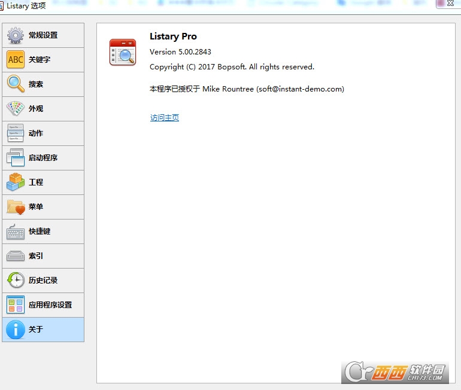Image resolution: width=461 pixels, height=390 pixels.
Task: Switch to the 菜单 page
Action: [43, 207]
